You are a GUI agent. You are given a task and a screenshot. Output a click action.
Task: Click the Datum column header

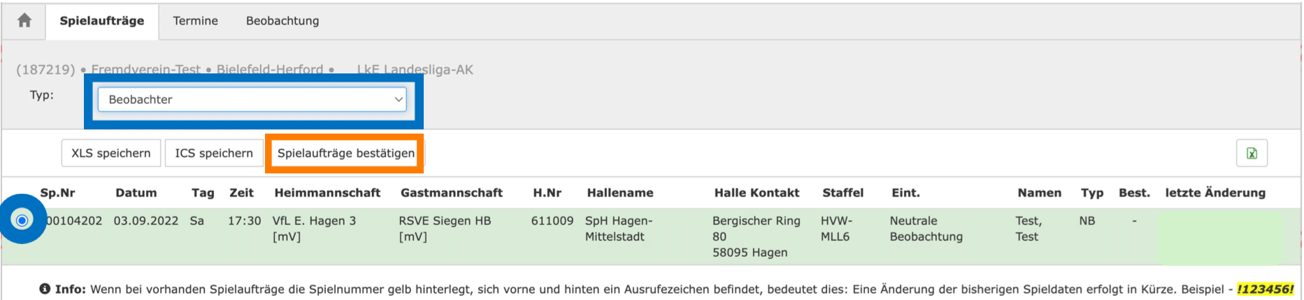tap(136, 193)
